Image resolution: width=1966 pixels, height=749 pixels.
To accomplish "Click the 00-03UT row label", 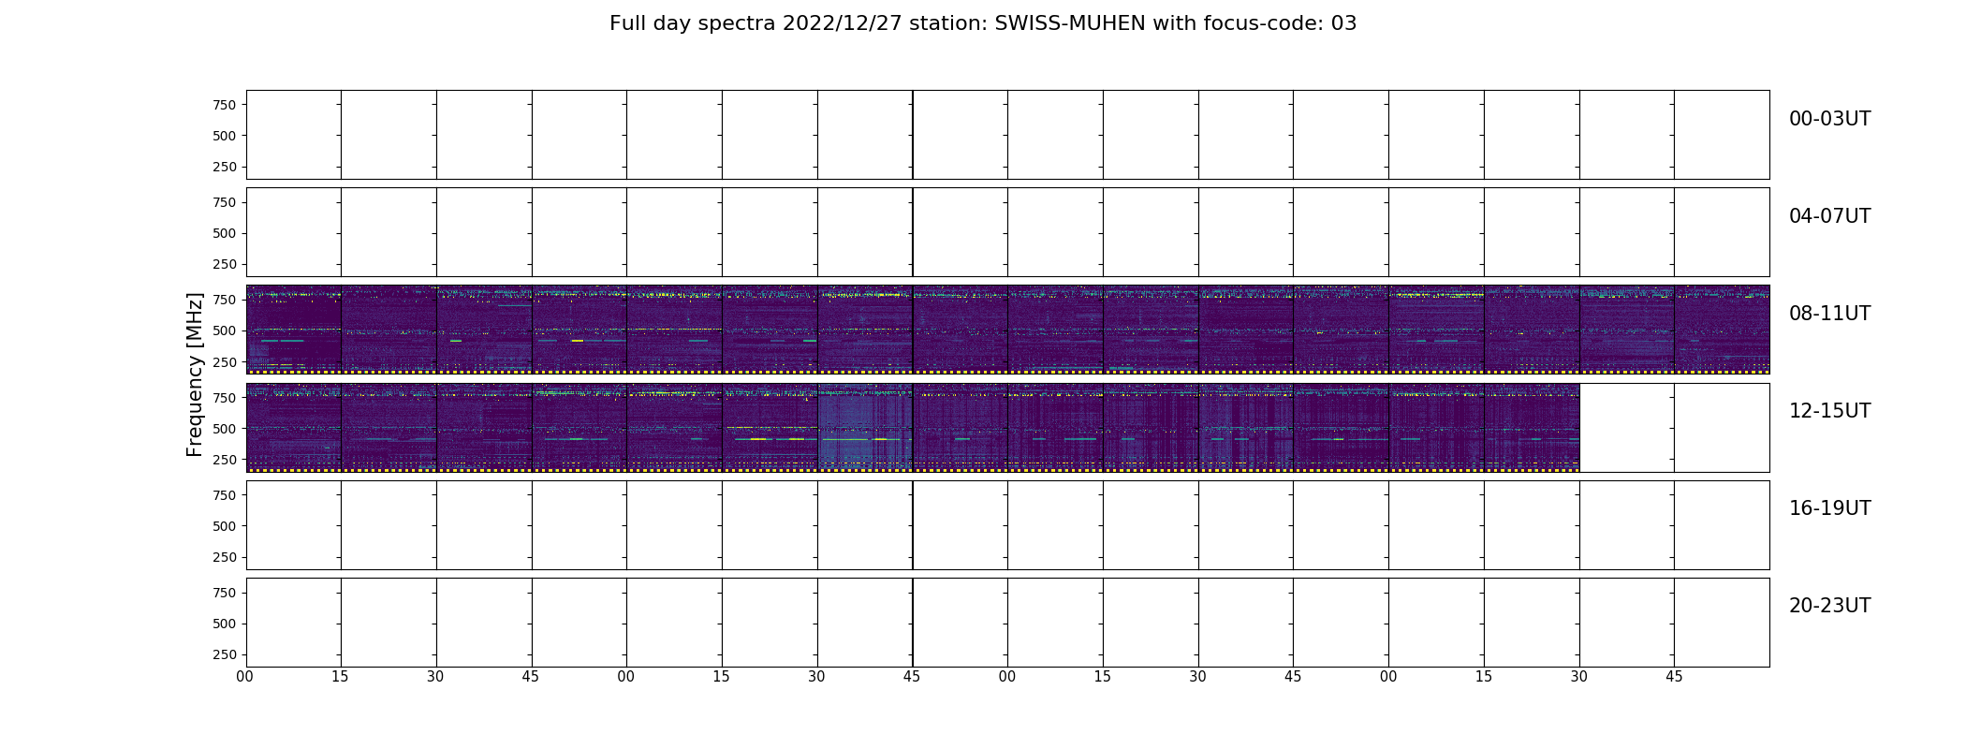I will (x=1829, y=119).
